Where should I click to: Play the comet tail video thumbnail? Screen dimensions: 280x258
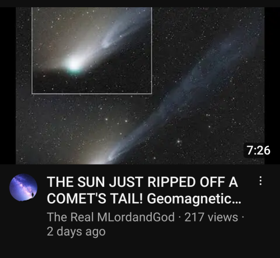tap(140, 86)
